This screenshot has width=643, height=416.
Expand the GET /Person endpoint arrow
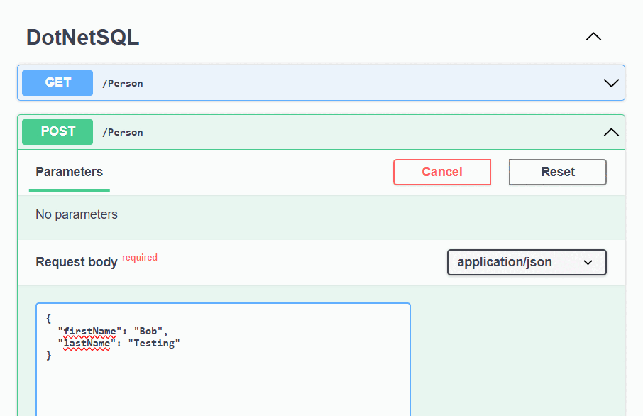[x=610, y=83]
